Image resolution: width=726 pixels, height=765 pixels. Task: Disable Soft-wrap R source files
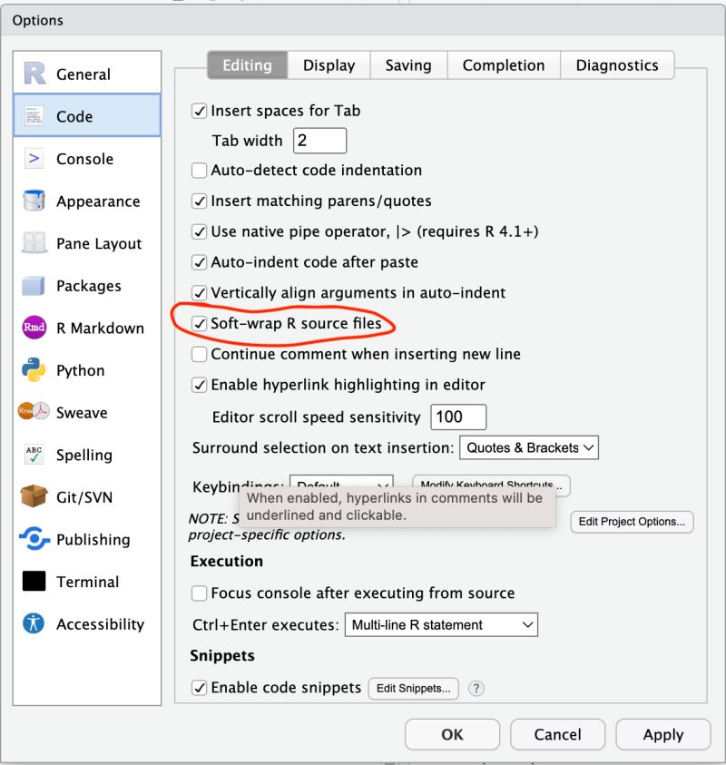[200, 323]
